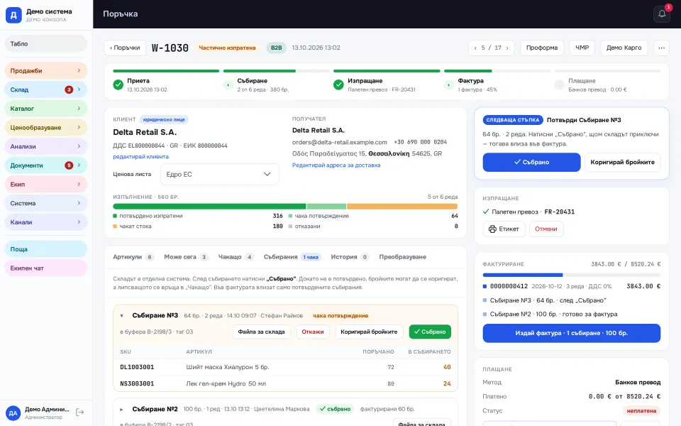Image resolution: width=681 pixels, height=426 pixels.
Task: Click the Демо система logo icon
Action: click(13, 15)
